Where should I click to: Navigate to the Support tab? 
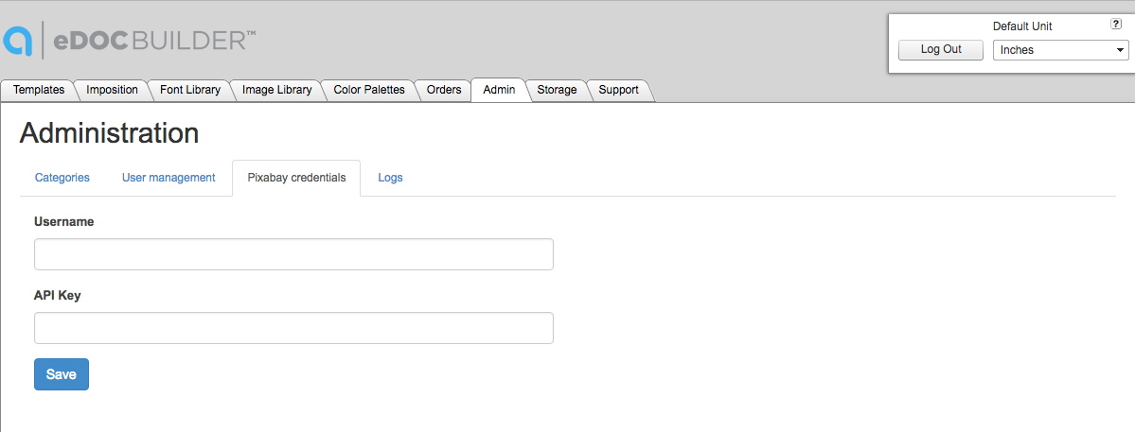[618, 90]
